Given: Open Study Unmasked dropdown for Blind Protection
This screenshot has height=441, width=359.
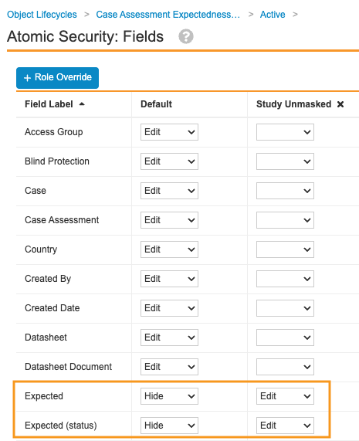Looking at the screenshot, I should [285, 161].
